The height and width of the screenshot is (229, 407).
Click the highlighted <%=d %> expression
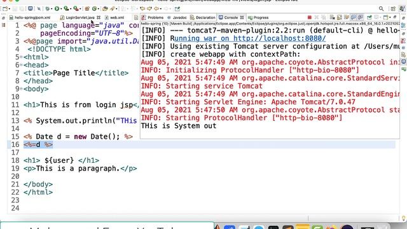(x=38, y=144)
